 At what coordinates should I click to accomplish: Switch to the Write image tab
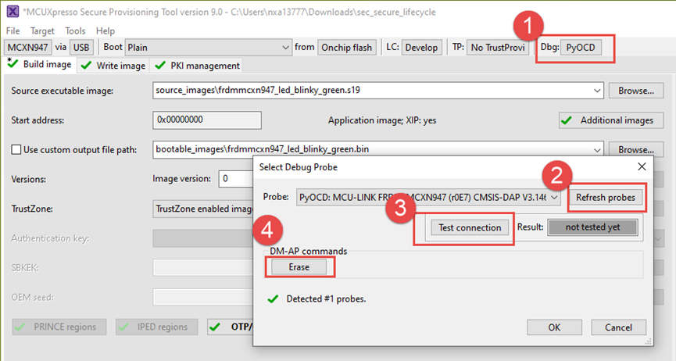coord(114,66)
